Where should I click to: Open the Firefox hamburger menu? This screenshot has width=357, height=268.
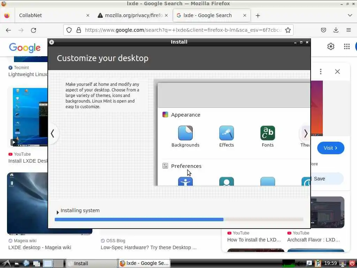pyautogui.click(x=348, y=30)
